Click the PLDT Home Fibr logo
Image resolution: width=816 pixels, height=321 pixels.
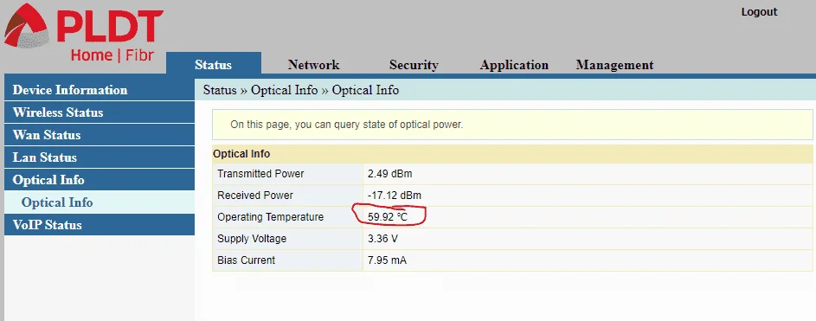(83, 33)
